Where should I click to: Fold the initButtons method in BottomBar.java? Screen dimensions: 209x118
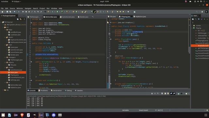point(31,80)
